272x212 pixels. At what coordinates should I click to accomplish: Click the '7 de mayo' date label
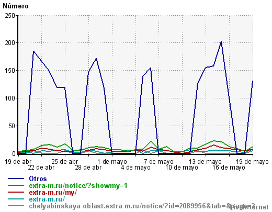click(158, 162)
